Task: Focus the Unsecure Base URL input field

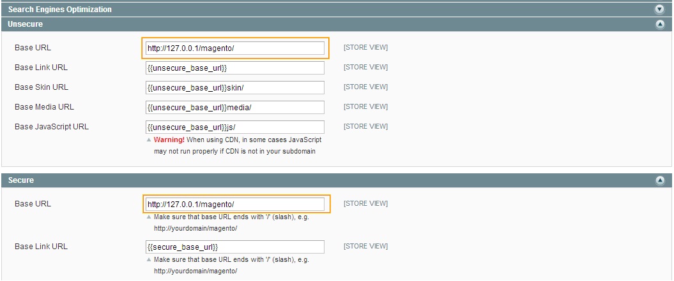Action: [x=234, y=48]
